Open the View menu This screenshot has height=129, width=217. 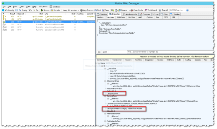28,7
